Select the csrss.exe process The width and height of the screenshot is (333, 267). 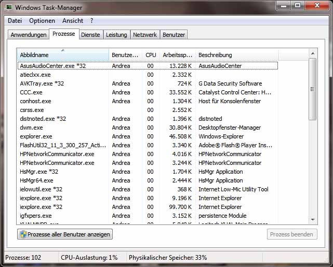[x=148, y=110]
